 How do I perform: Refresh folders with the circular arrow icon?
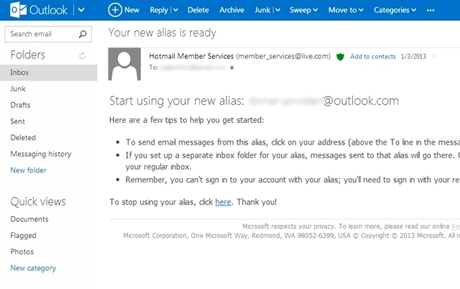(x=83, y=55)
